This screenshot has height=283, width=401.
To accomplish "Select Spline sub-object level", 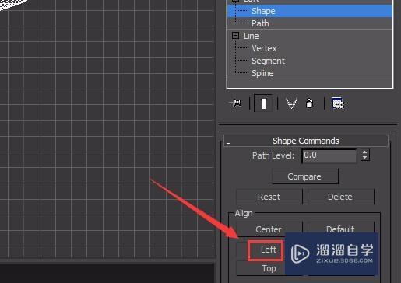I will [262, 73].
